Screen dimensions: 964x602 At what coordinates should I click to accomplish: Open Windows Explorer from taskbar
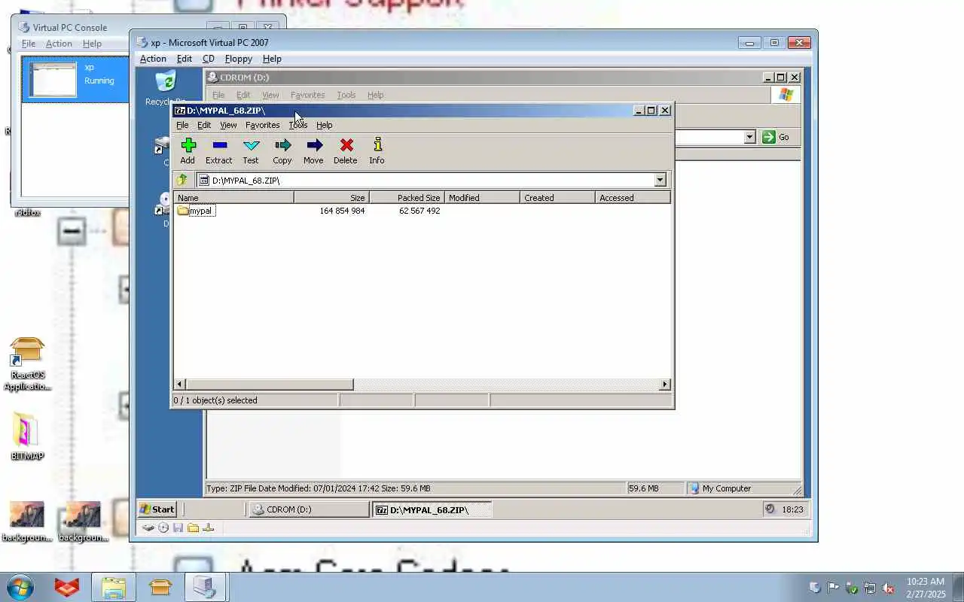[x=114, y=587]
